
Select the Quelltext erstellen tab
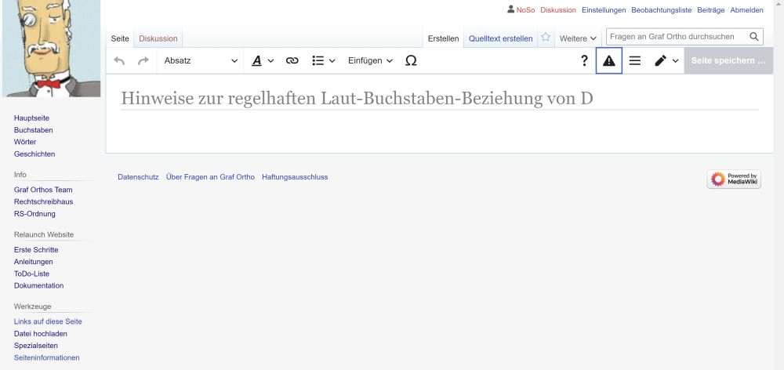[x=500, y=38]
